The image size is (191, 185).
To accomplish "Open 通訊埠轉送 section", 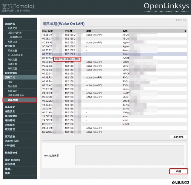I will 11,116.
